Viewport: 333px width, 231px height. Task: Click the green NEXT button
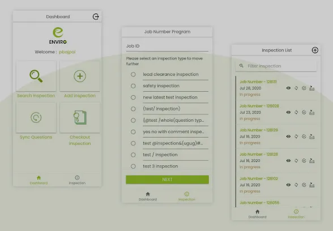[168, 179]
